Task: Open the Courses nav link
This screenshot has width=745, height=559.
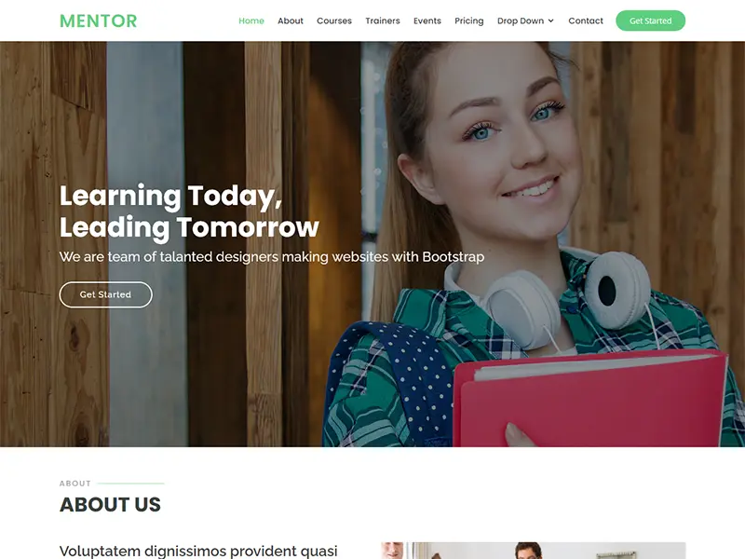Action: [x=334, y=20]
